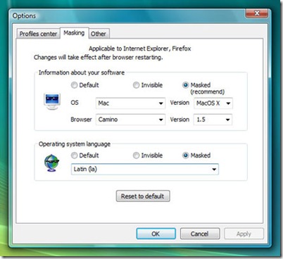283x259 pixels.
Task: Click the Cancel button
Action: click(200, 234)
